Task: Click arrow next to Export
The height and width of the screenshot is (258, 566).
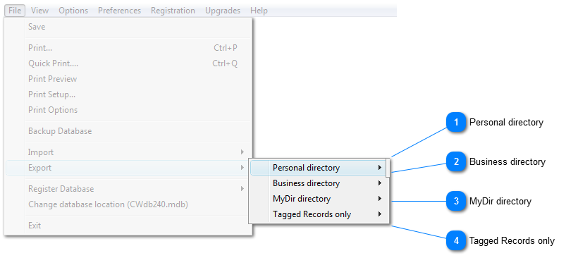Action: tap(242, 168)
